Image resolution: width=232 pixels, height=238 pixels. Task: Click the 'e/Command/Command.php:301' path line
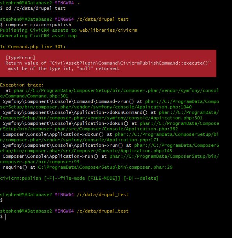click(x=34, y=96)
